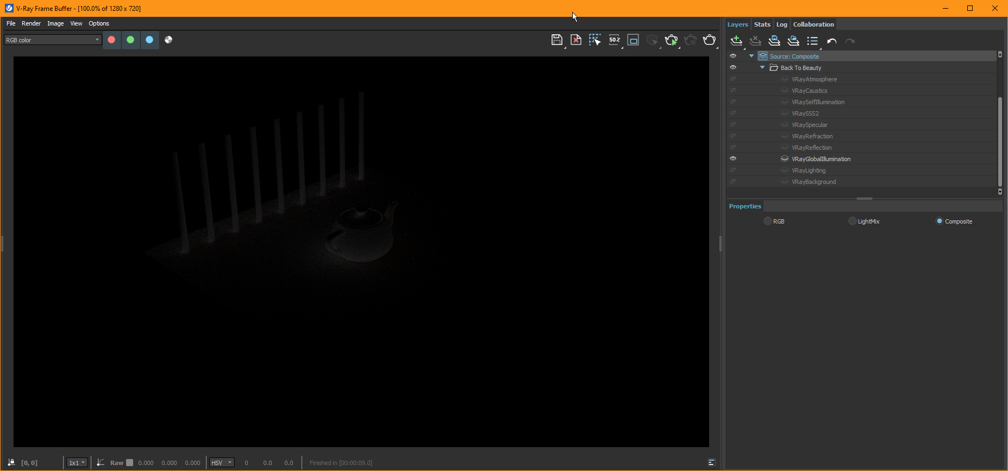Enable the VRayBackground layer eye

(733, 181)
